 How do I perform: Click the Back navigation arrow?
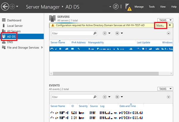click(5, 7)
